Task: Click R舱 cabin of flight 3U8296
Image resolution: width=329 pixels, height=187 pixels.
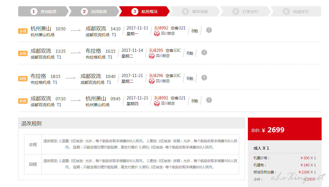Action: pos(190,78)
